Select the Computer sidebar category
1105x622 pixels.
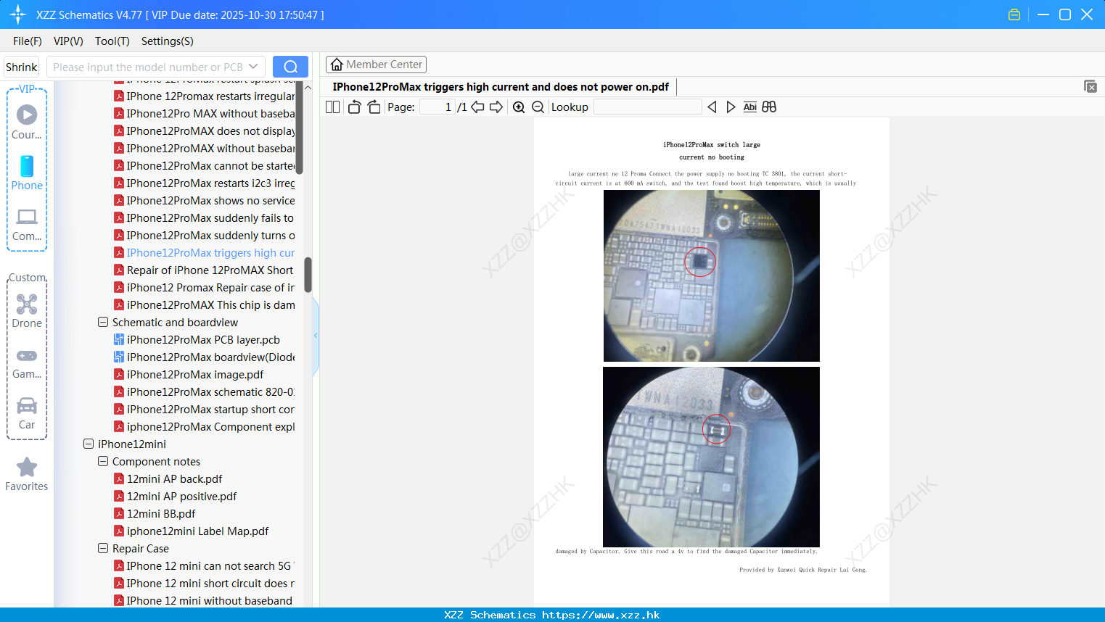coord(27,224)
